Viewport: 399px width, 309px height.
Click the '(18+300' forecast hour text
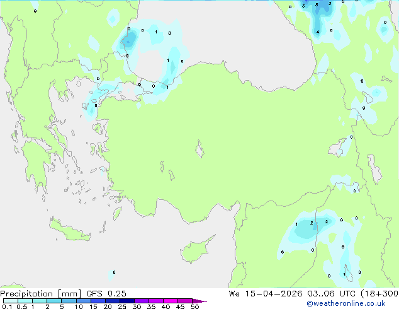pyautogui.click(x=379, y=294)
